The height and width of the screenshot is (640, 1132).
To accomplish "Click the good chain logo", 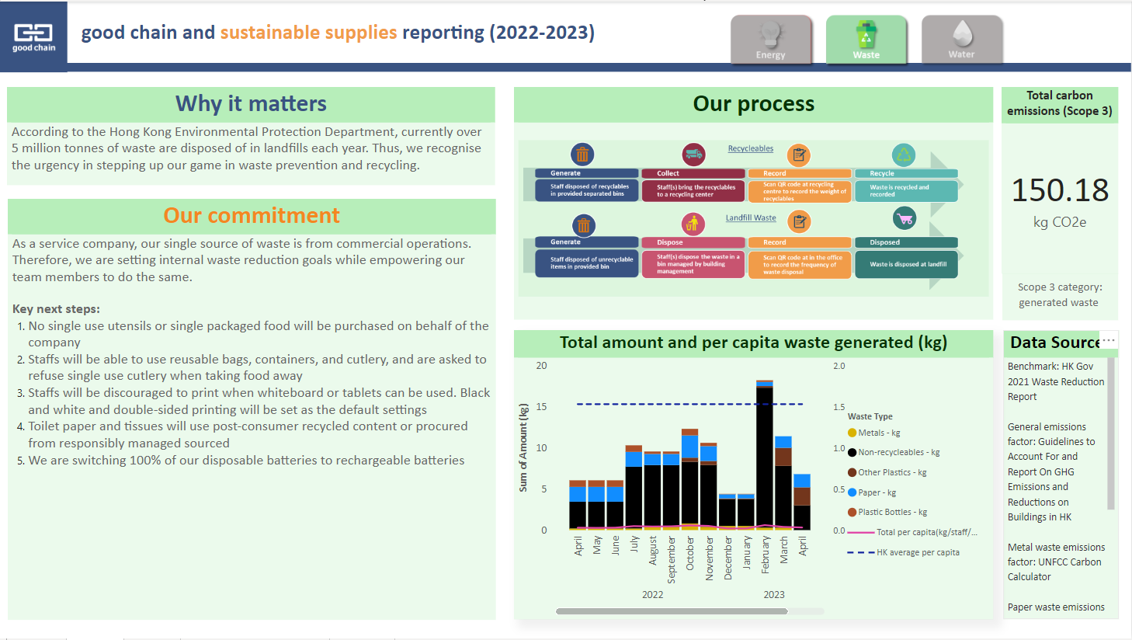I will point(33,37).
